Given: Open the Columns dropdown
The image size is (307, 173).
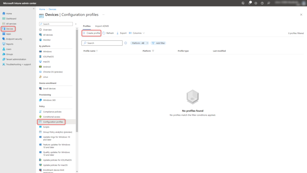Looking at the screenshot, I should pos(137,33).
